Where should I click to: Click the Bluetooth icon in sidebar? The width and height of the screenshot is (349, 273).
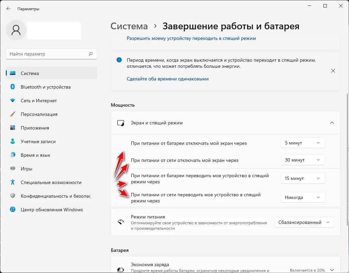pyautogui.click(x=13, y=87)
